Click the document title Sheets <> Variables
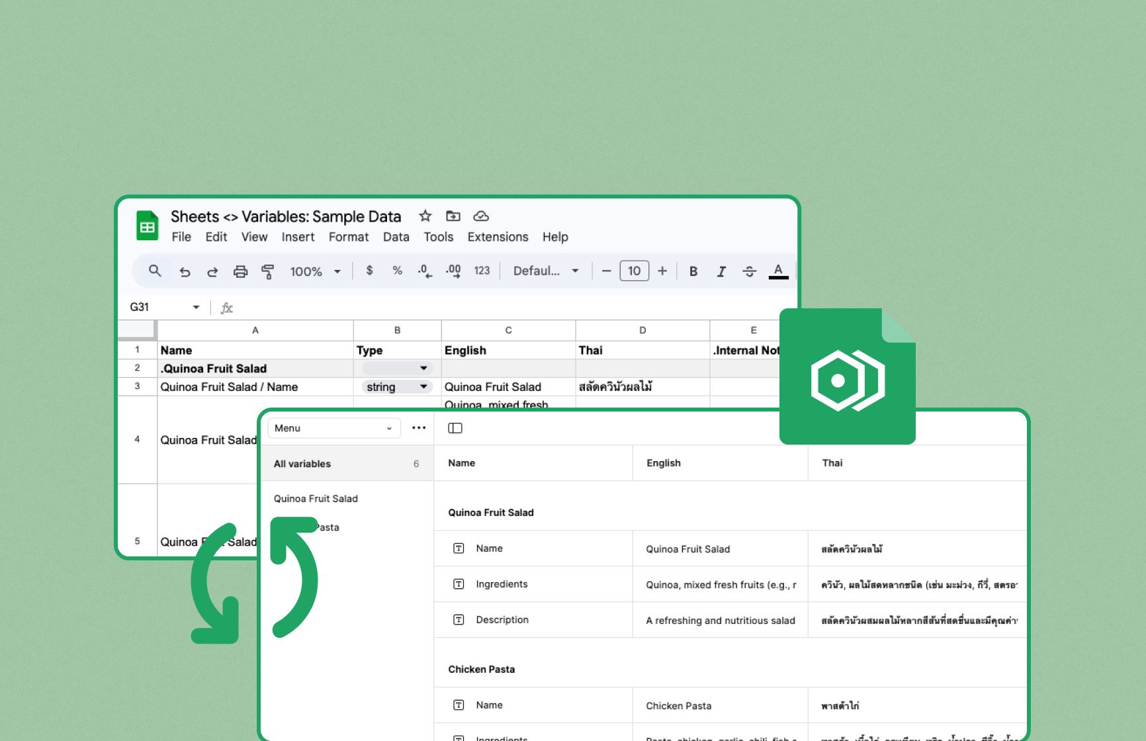This screenshot has height=741, width=1146. (x=286, y=216)
